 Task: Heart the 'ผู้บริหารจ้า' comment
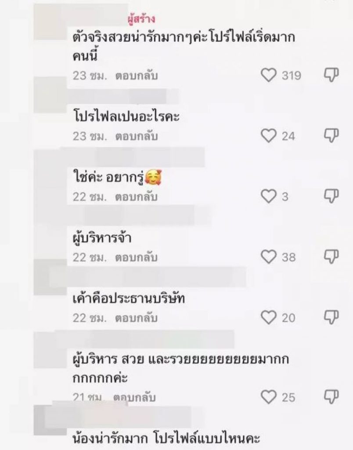click(269, 257)
